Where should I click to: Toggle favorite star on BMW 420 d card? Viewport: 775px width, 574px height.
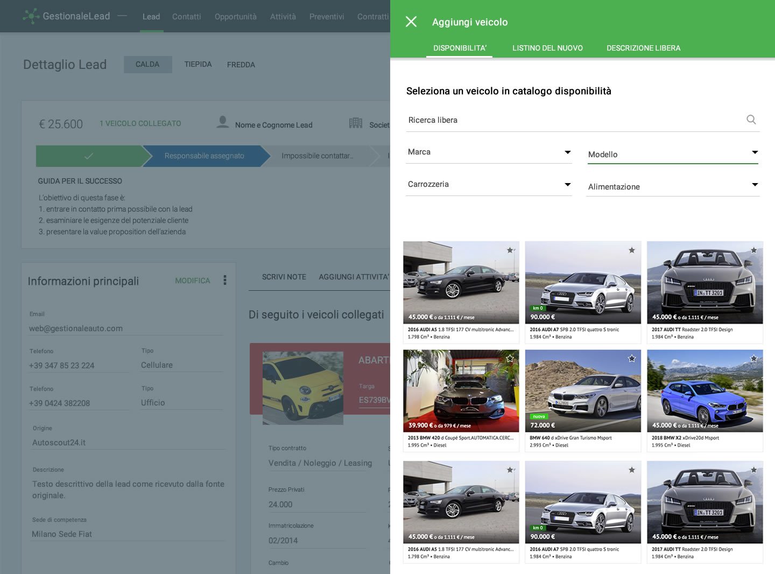tap(510, 358)
